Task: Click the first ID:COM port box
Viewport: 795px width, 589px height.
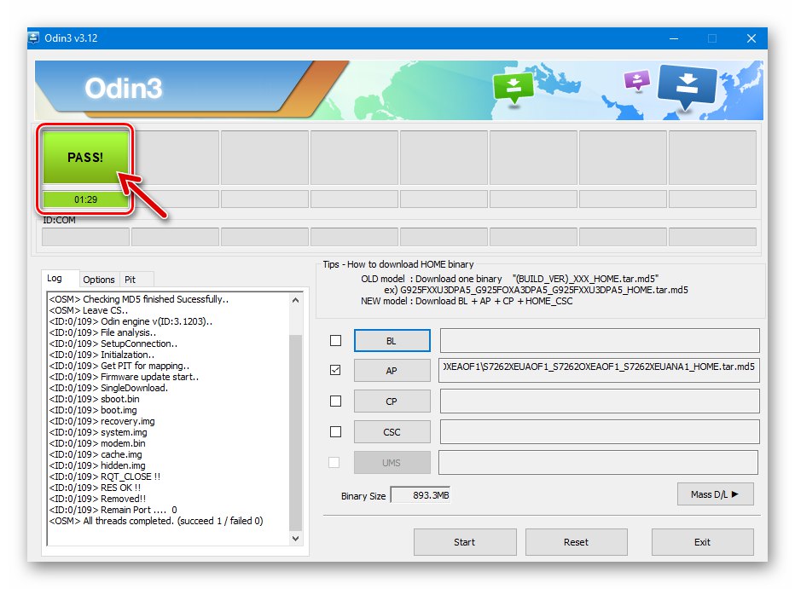Action: (85, 237)
